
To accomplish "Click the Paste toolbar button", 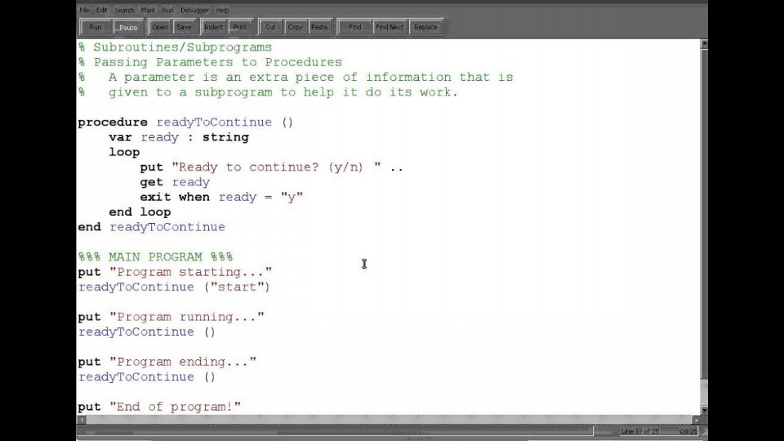I will [x=319, y=27].
